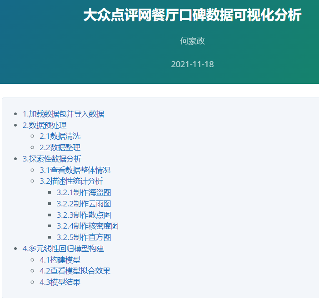319x298 pixels.
Task: Open the 4.1构建模型 link
Action: tap(60, 260)
